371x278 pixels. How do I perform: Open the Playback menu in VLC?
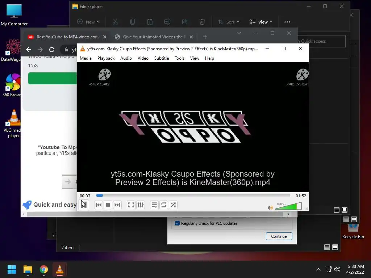pos(106,58)
